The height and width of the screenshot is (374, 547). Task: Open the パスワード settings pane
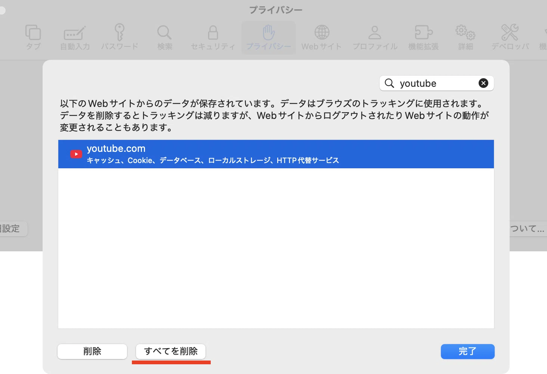point(120,37)
